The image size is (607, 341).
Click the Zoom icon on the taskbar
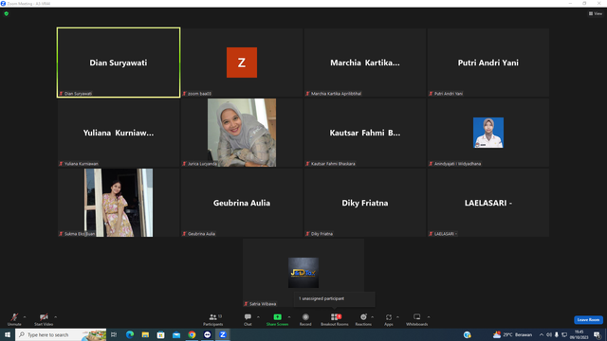click(223, 334)
